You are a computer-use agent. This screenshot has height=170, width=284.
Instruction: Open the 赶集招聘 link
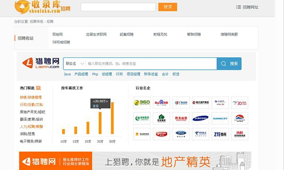point(127,34)
